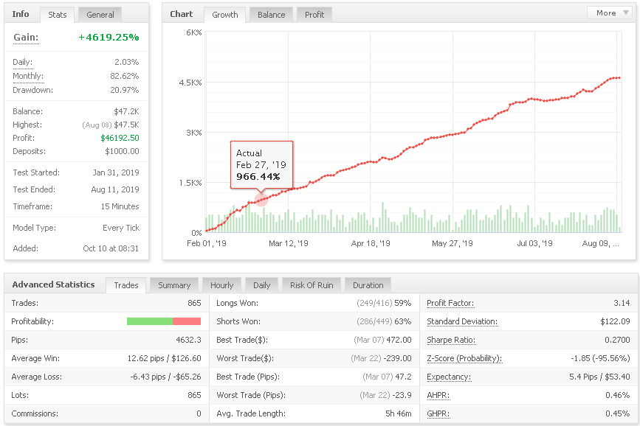Open the General info tab

[100, 15]
